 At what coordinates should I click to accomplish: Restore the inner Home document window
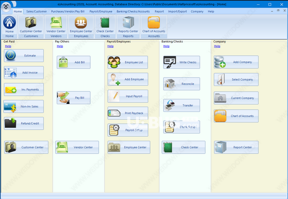pos(278,11)
